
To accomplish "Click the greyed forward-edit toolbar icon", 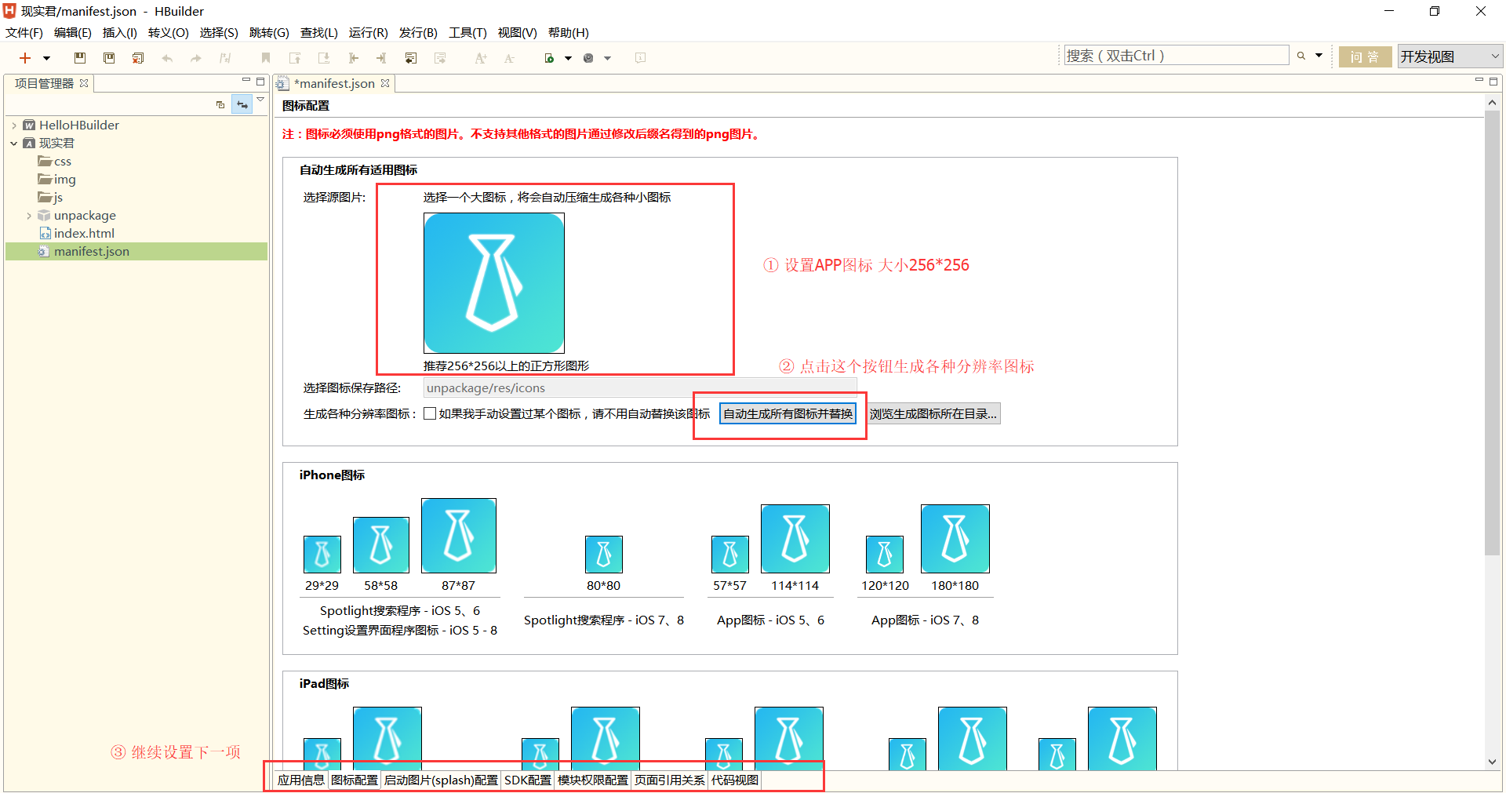I will coord(440,58).
